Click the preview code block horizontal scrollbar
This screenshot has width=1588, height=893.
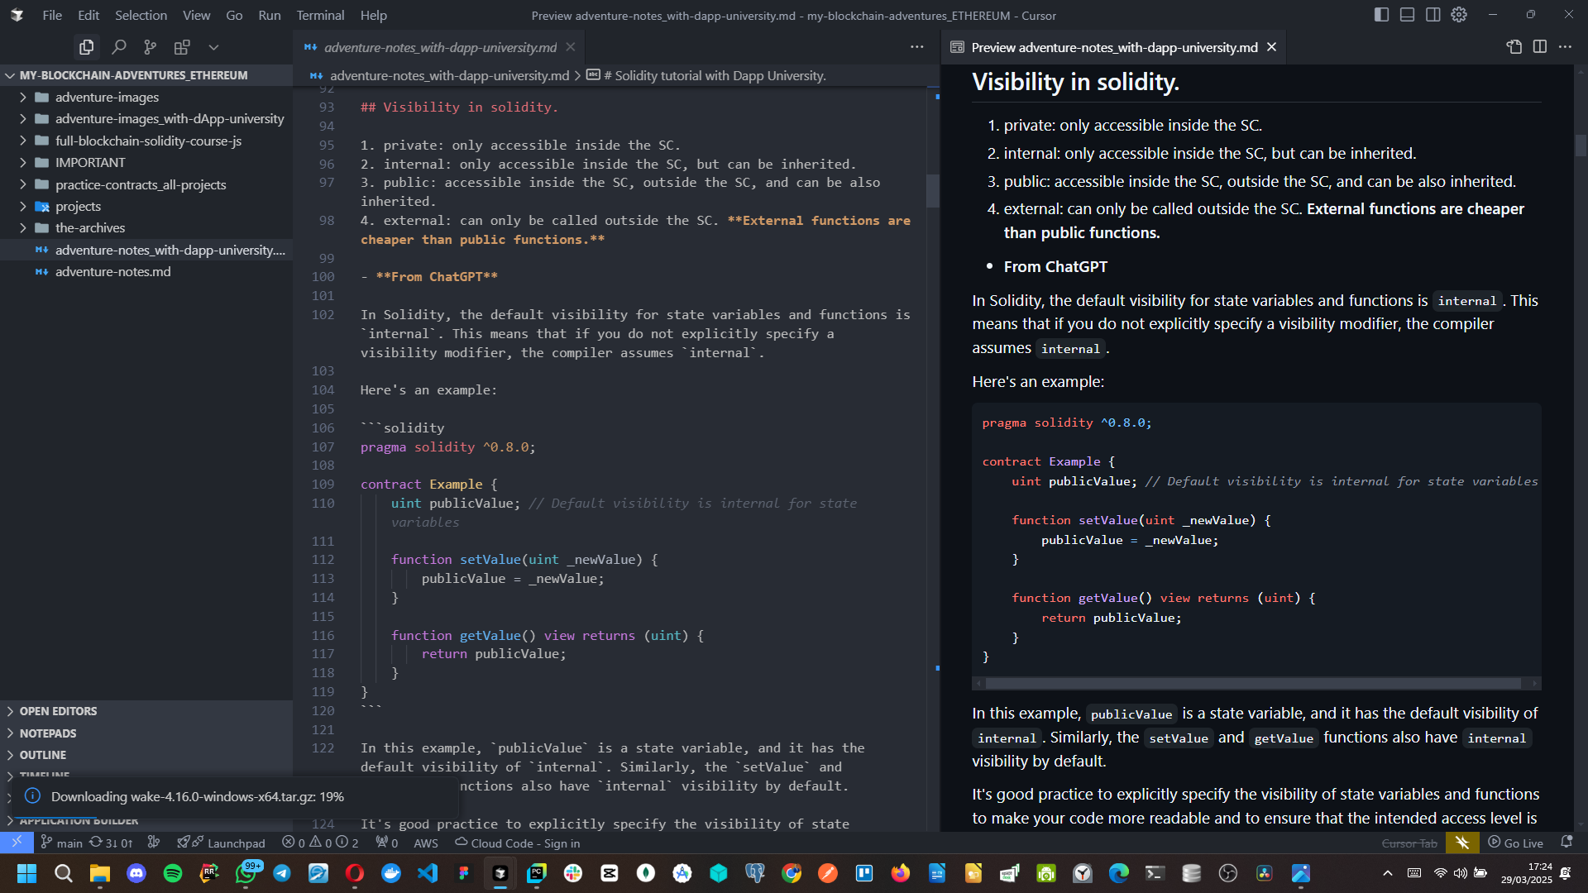(1252, 684)
